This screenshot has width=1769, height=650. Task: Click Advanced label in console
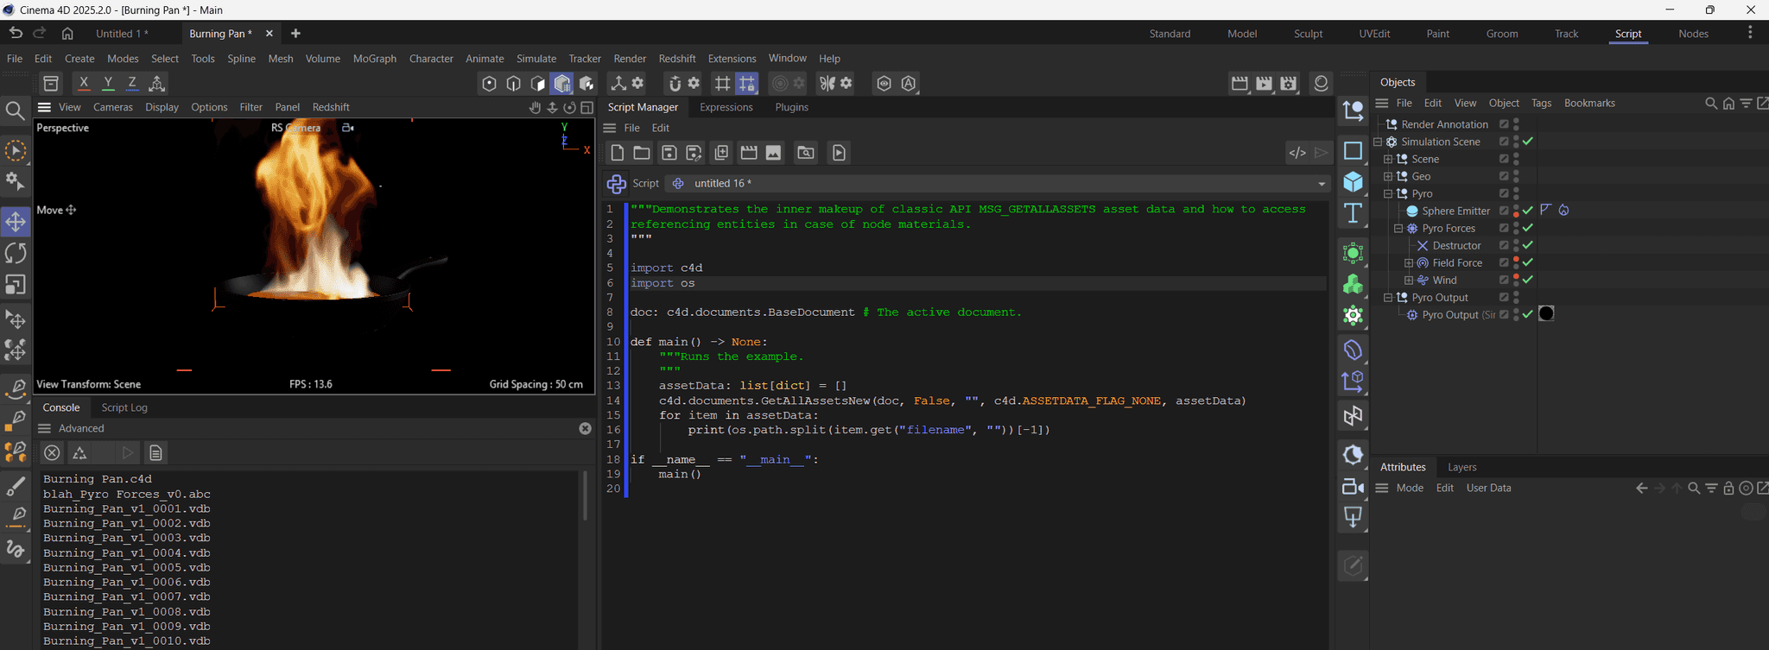[x=81, y=428]
